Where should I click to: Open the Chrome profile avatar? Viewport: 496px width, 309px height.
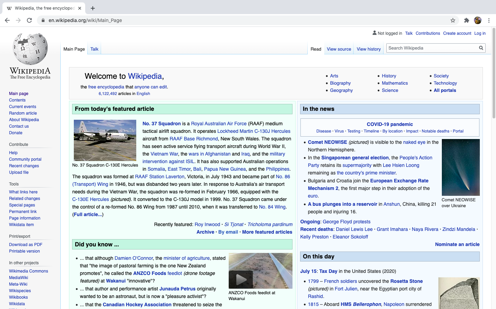(478, 20)
